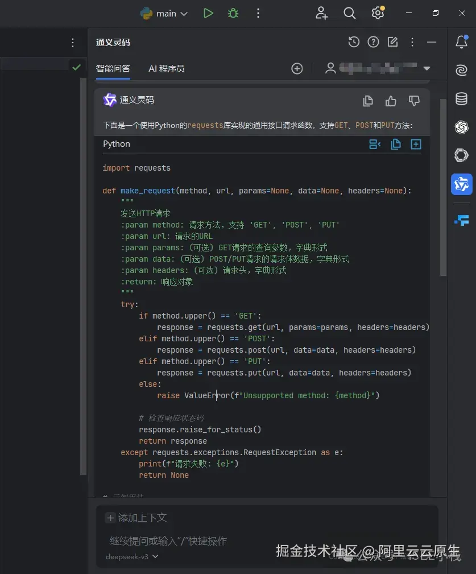Switch to AI 程序员 tab

pos(167,68)
